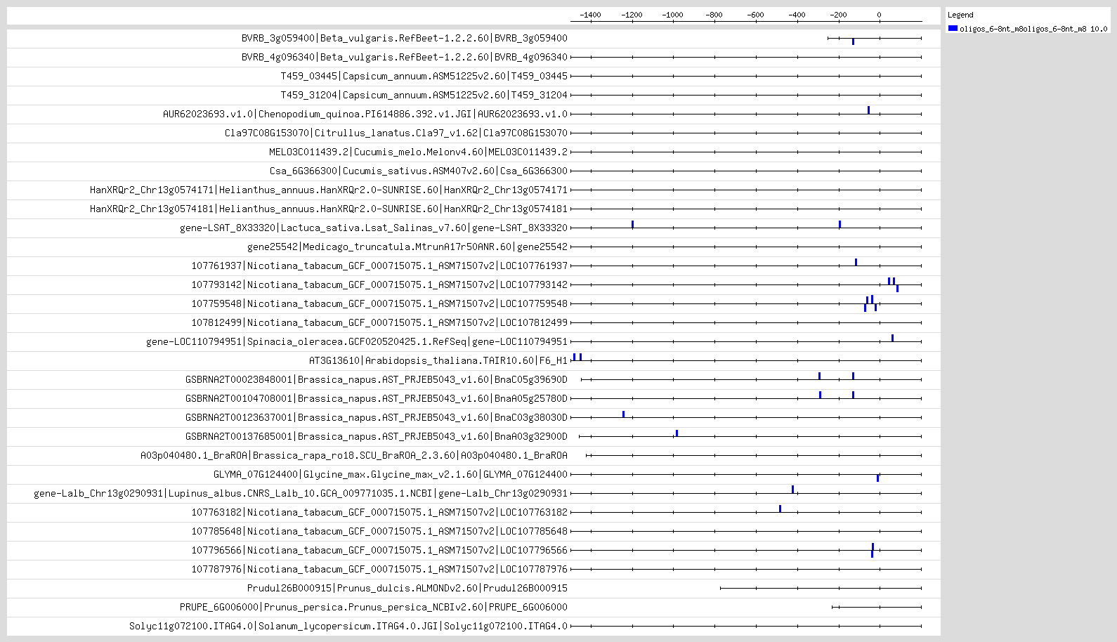Select the -1400 axis tick label
The image size is (1117, 642).
pos(590,15)
